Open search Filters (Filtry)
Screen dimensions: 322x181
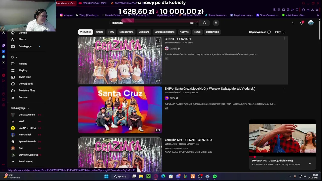[280, 32]
